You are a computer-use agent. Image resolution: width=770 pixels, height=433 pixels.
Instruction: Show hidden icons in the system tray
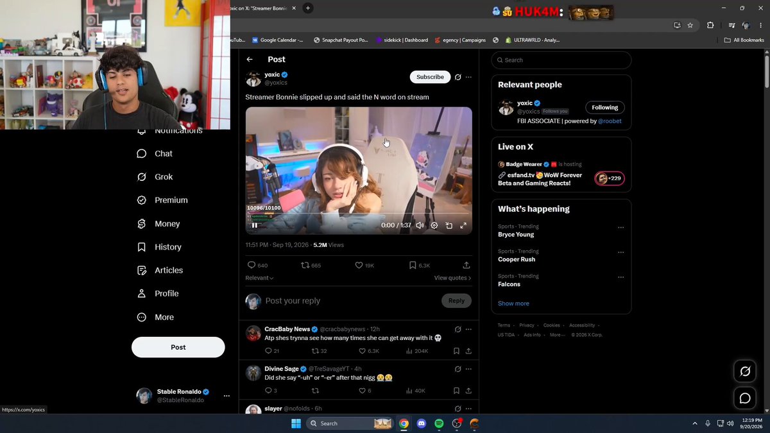[694, 423]
